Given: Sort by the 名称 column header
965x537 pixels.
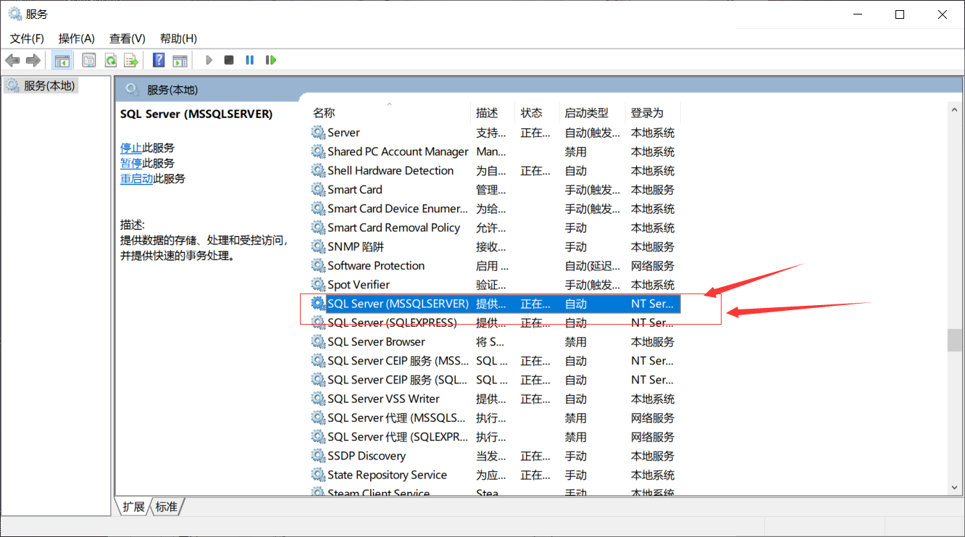Looking at the screenshot, I should point(390,113).
